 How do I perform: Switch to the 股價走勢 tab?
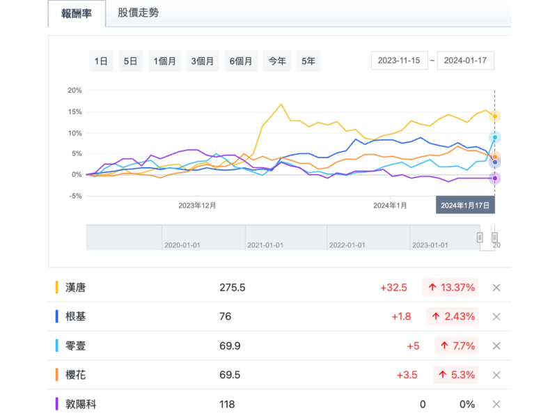(x=138, y=13)
